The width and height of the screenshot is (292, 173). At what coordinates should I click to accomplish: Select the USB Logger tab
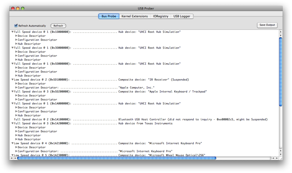point(182,16)
